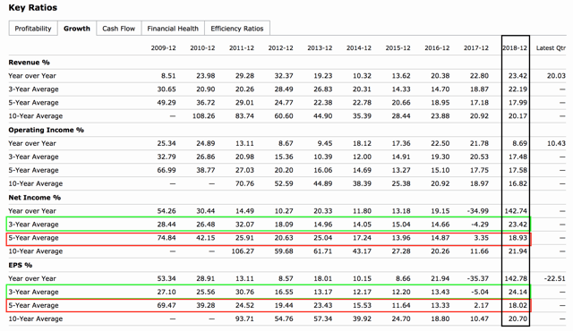Click Net Income 3-Year Average row label
The image size is (573, 331).
[x=34, y=225]
